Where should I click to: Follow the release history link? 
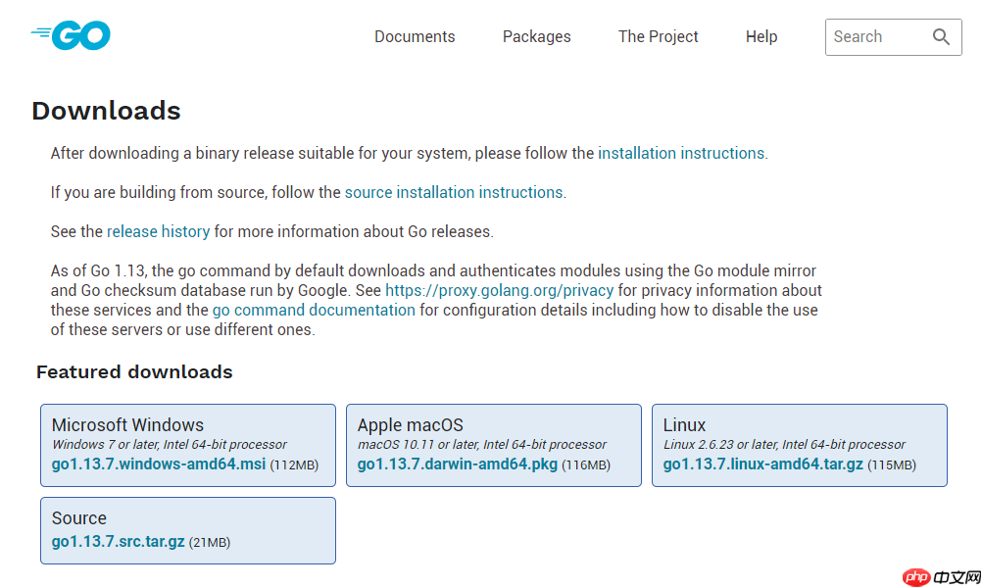(159, 232)
